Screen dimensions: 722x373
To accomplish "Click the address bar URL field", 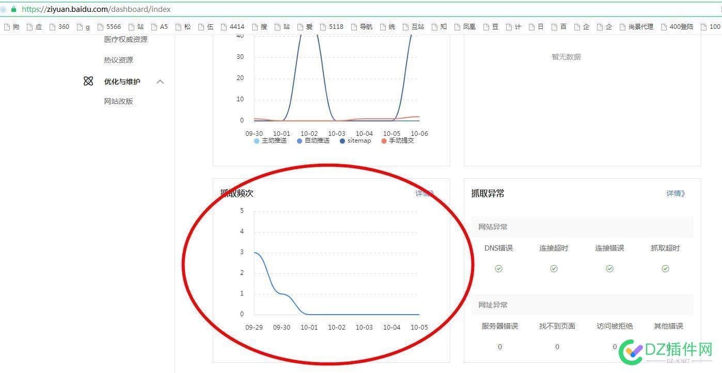I will (x=362, y=9).
